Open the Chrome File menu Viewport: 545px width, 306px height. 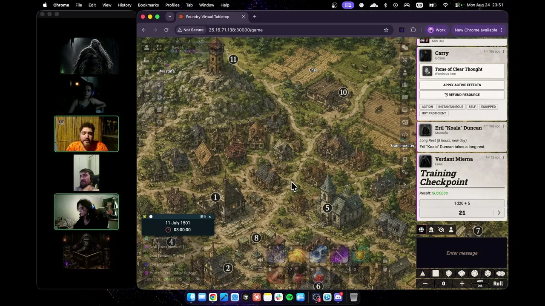click(79, 5)
